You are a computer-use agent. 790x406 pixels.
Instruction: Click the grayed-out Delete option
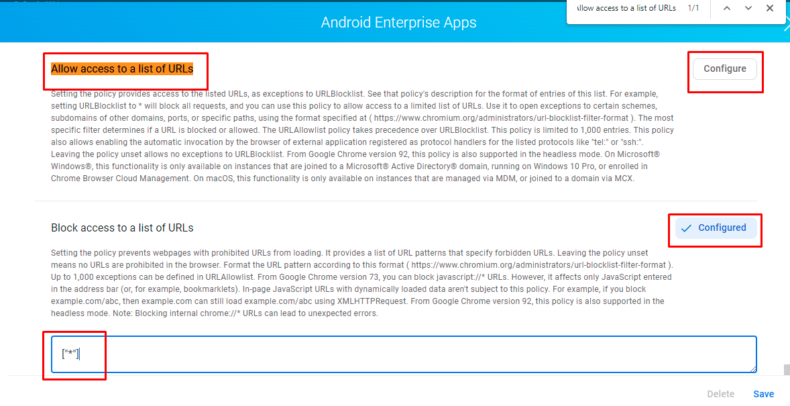(720, 394)
